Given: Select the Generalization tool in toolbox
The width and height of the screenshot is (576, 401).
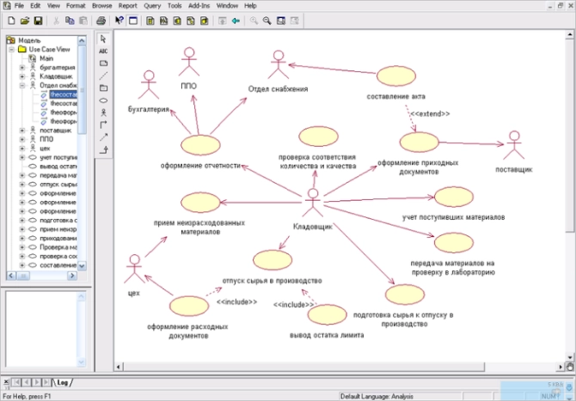Looking at the screenshot, I should [103, 149].
